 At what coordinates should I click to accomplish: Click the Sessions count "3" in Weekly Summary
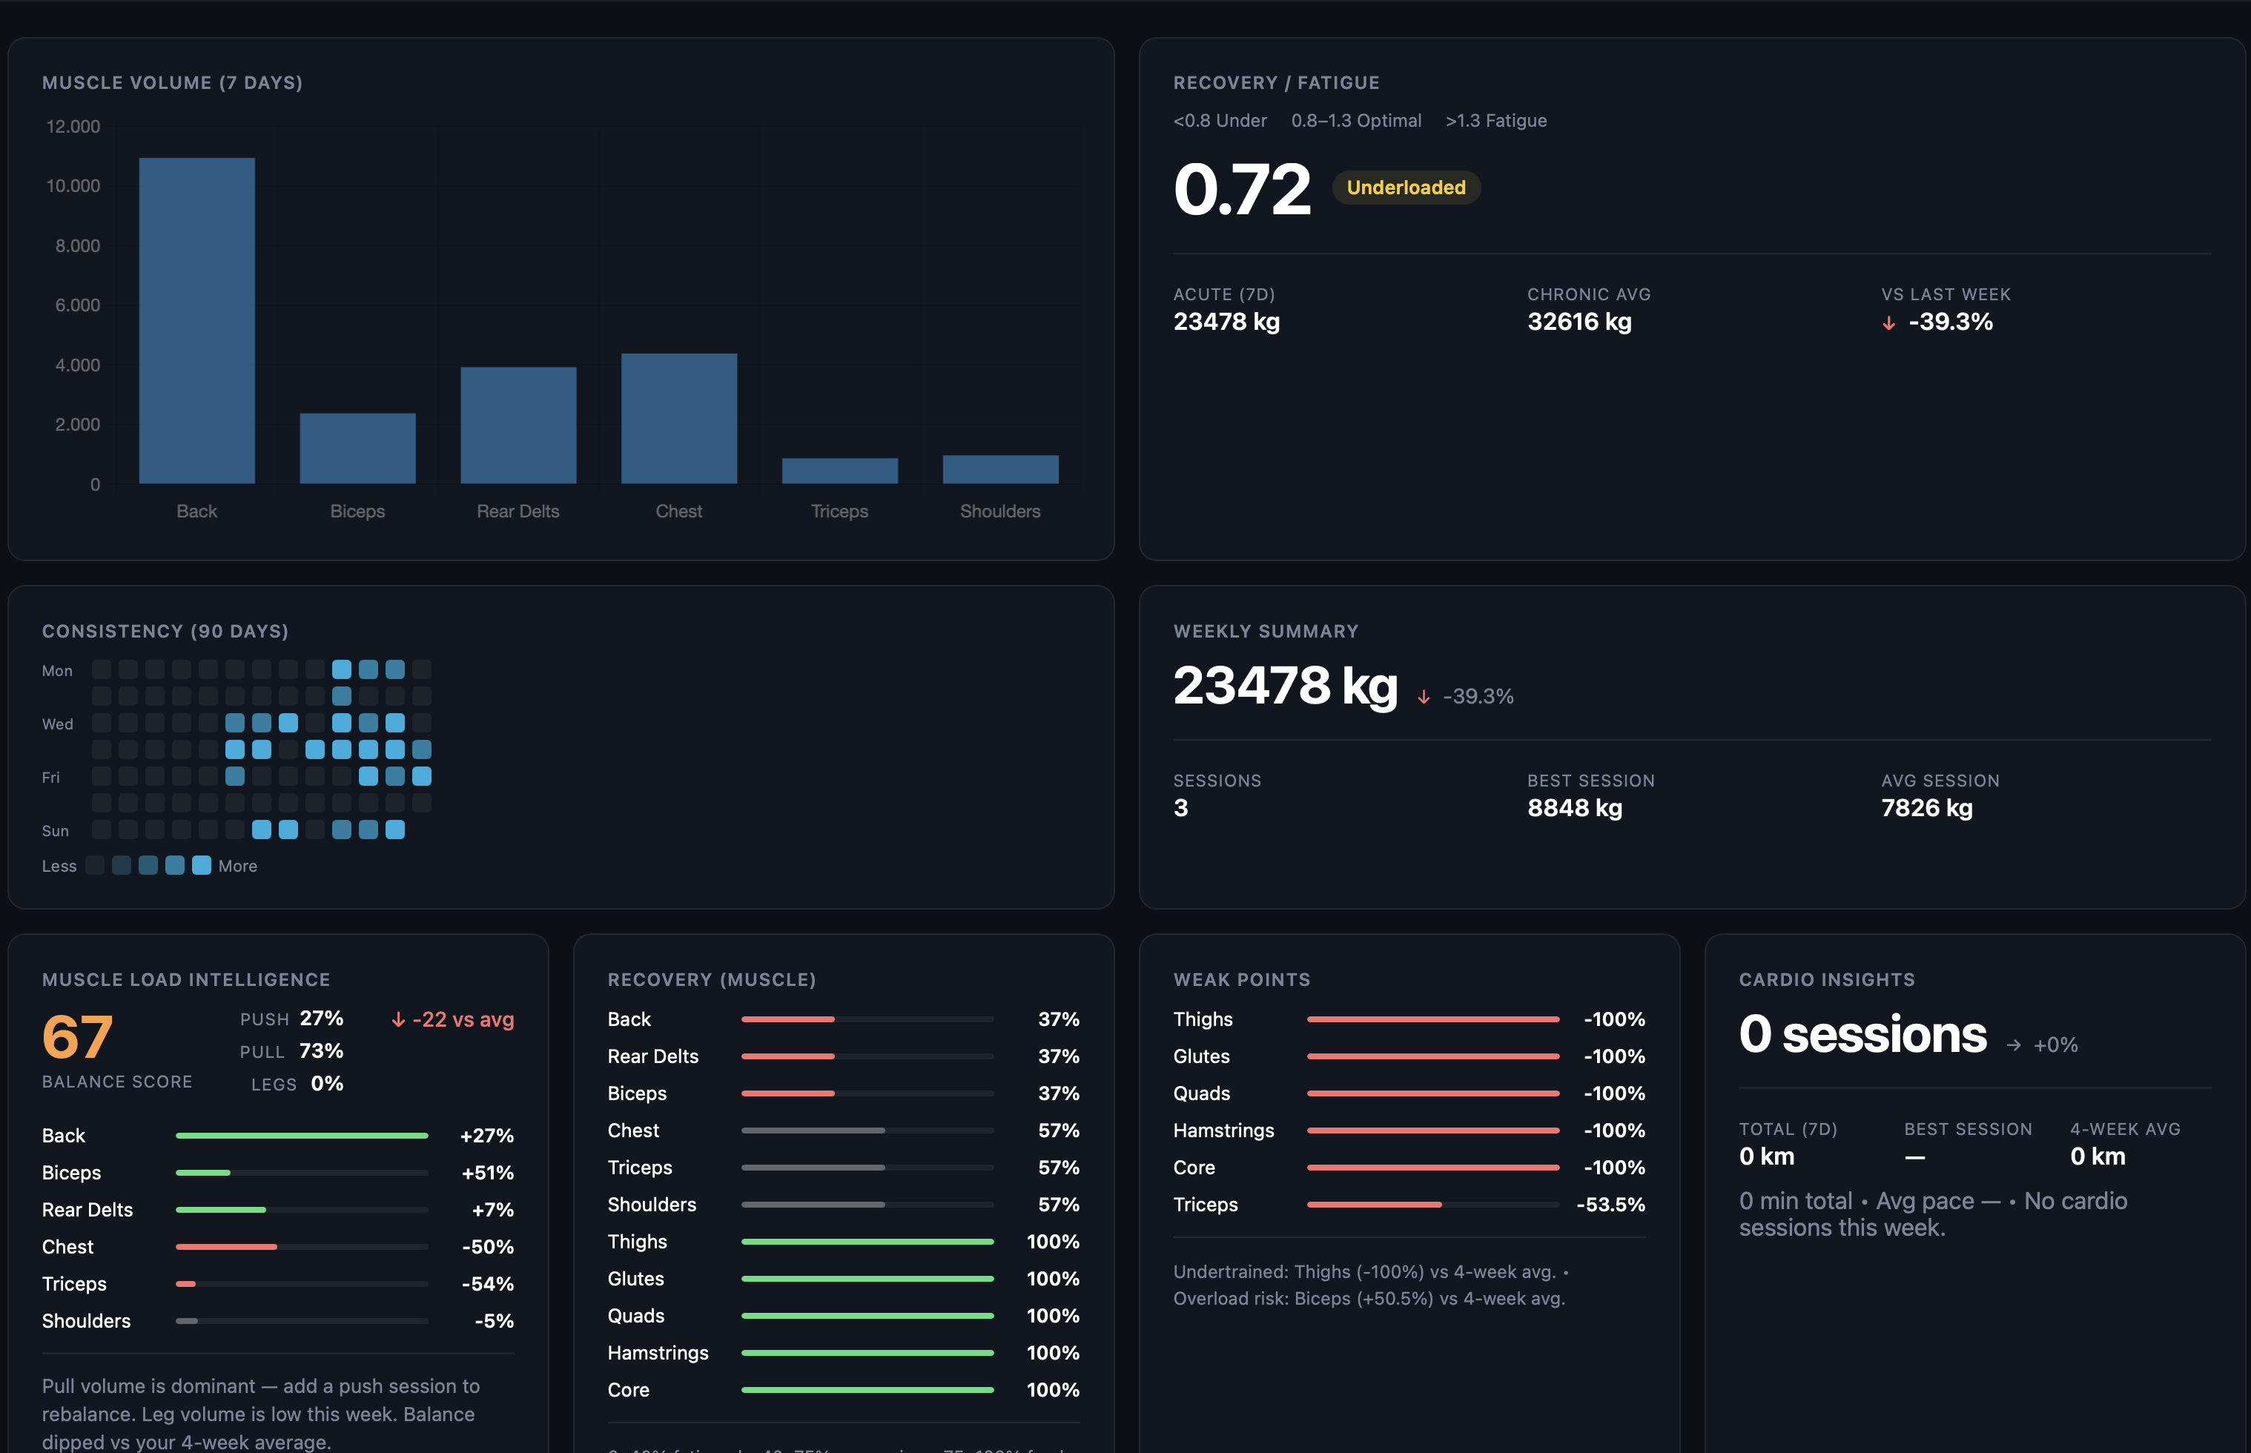click(x=1181, y=809)
